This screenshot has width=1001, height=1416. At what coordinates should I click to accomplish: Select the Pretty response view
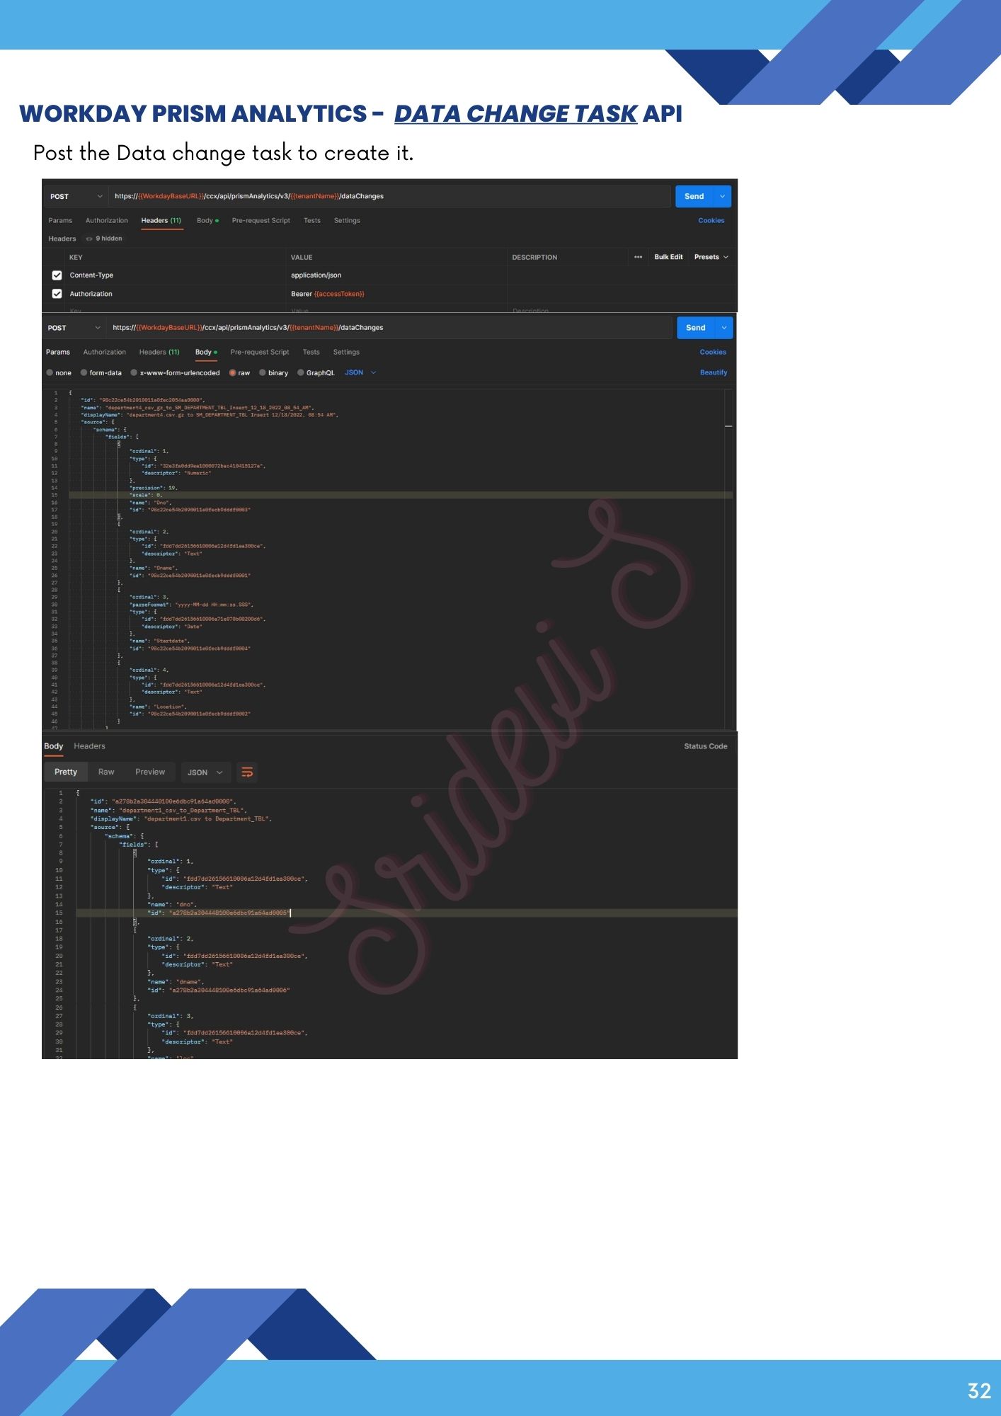(x=66, y=772)
